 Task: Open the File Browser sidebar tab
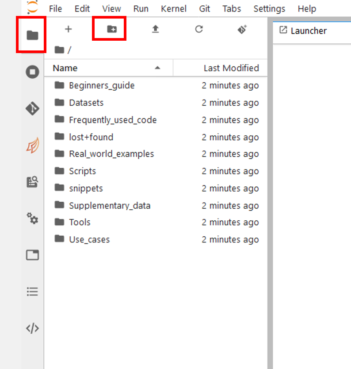32,35
